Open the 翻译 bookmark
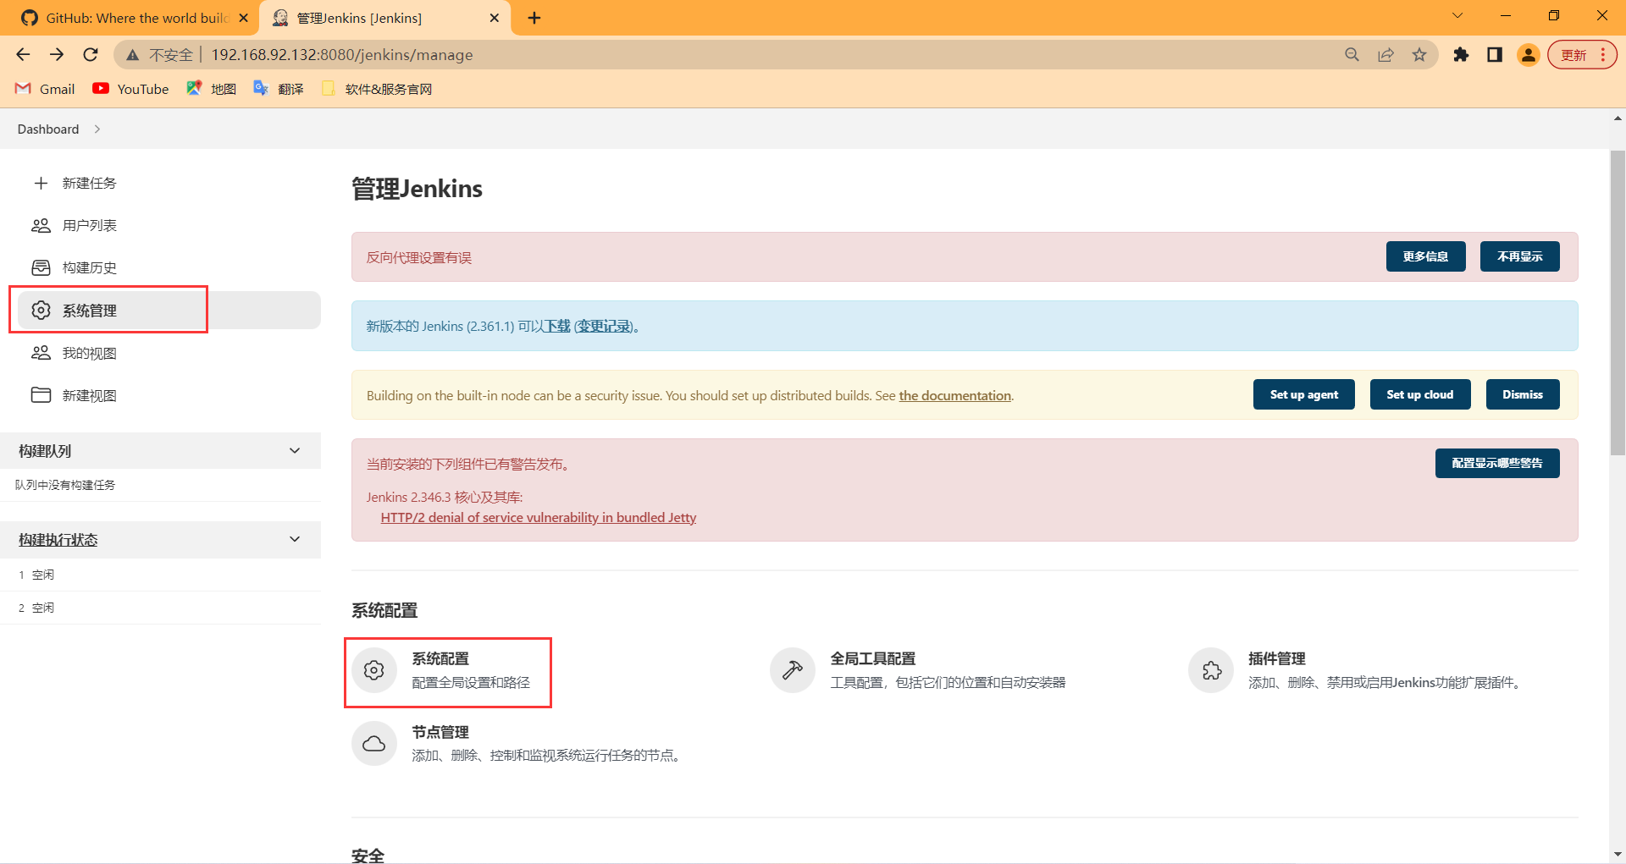The height and width of the screenshot is (864, 1626). coord(279,89)
